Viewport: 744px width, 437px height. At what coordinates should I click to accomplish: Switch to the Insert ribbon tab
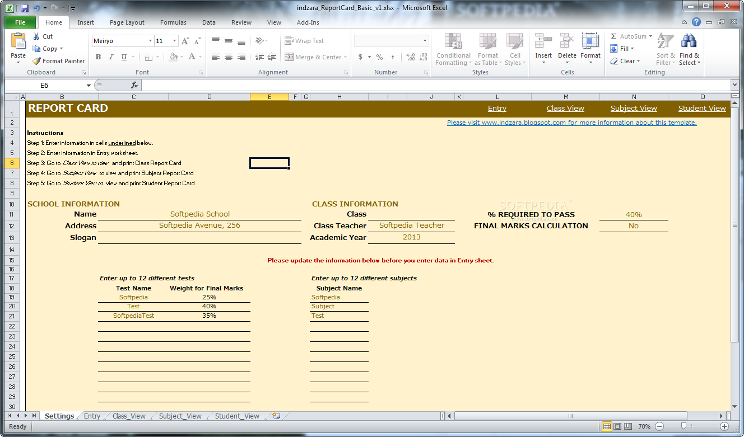pos(86,22)
